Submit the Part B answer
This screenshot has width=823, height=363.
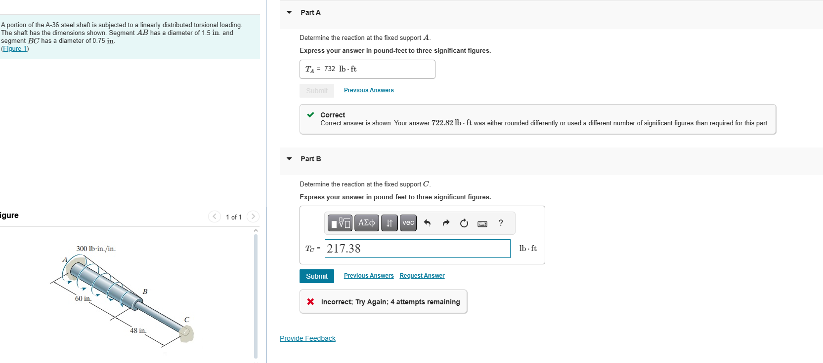[x=316, y=276]
